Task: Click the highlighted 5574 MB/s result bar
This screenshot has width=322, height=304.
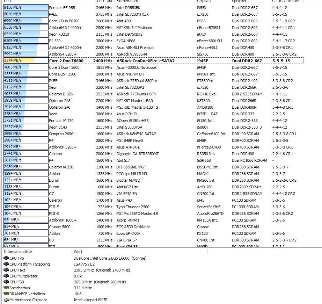Action: [26, 60]
